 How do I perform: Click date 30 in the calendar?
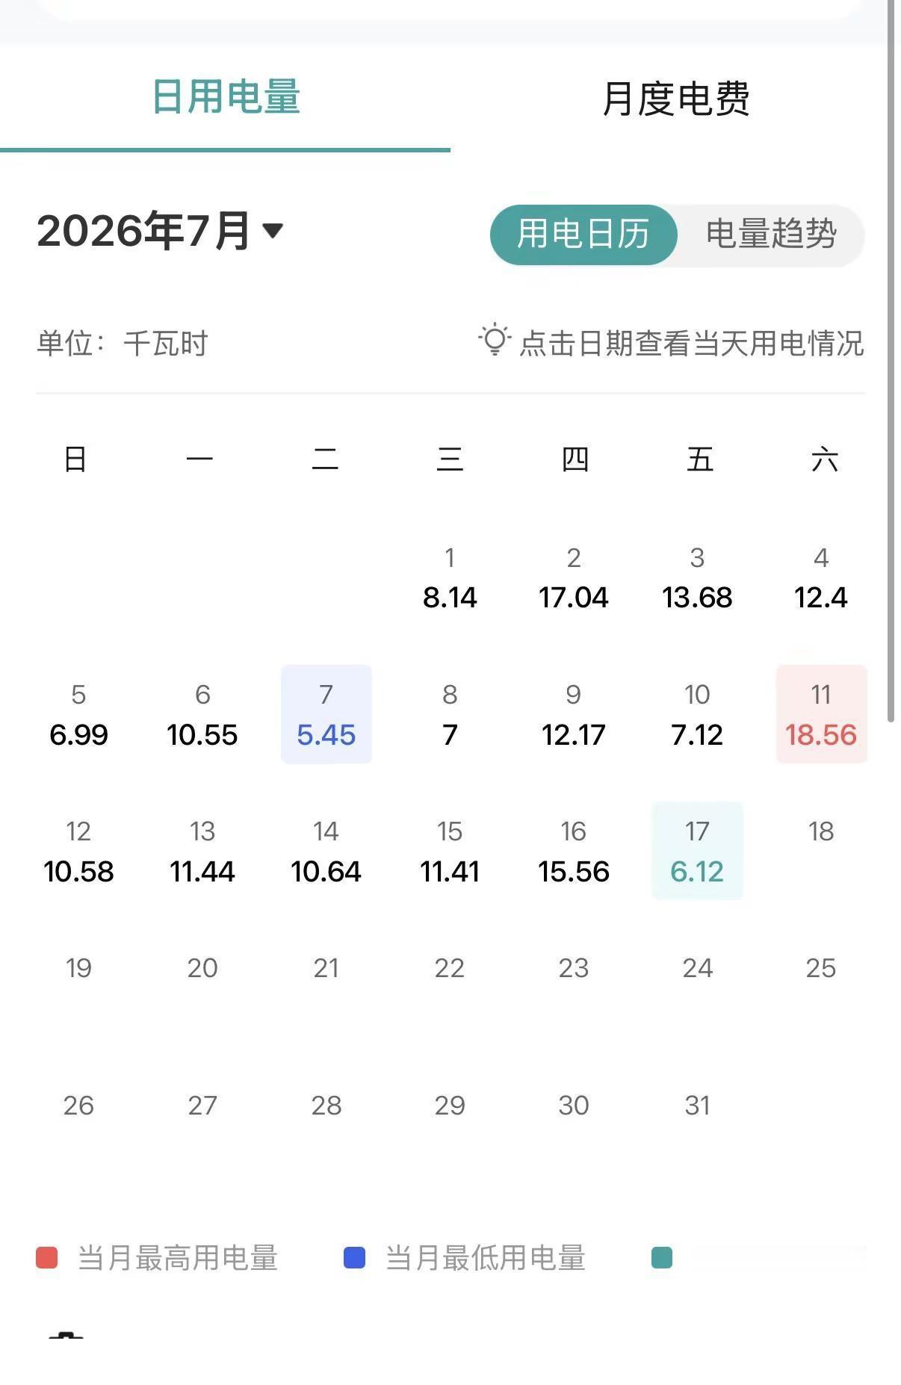tap(574, 1106)
